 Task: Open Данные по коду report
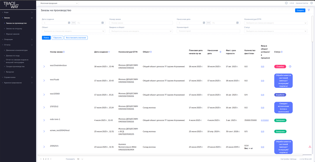coord(13,56)
